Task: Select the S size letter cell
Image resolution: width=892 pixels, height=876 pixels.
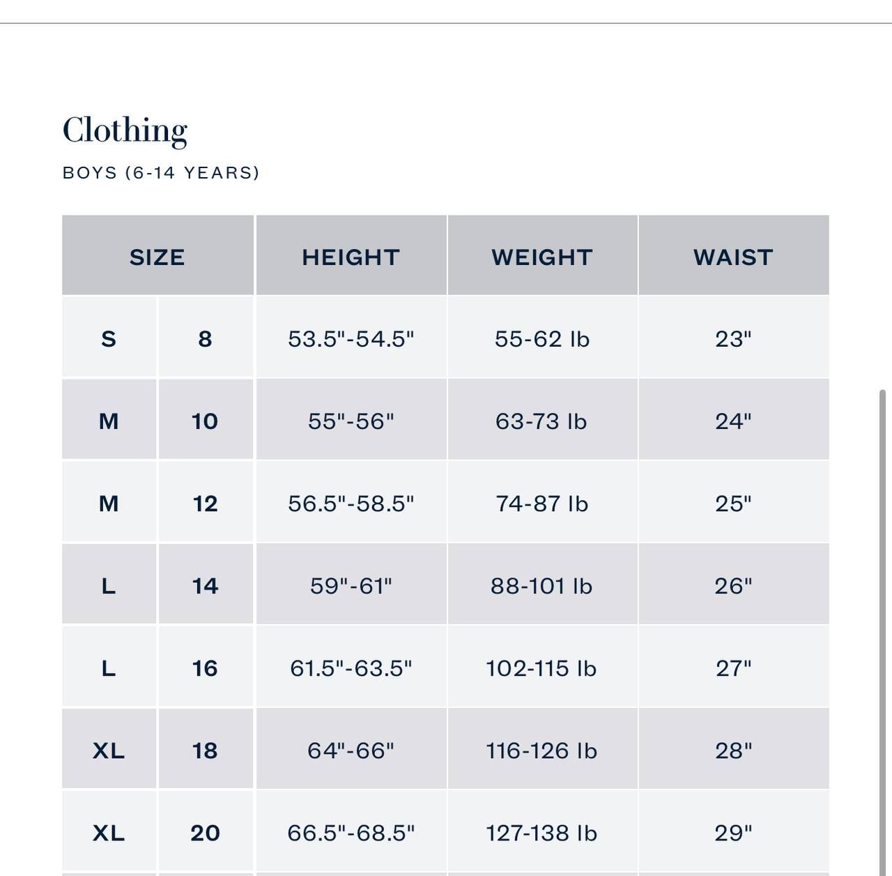Action: (x=109, y=339)
